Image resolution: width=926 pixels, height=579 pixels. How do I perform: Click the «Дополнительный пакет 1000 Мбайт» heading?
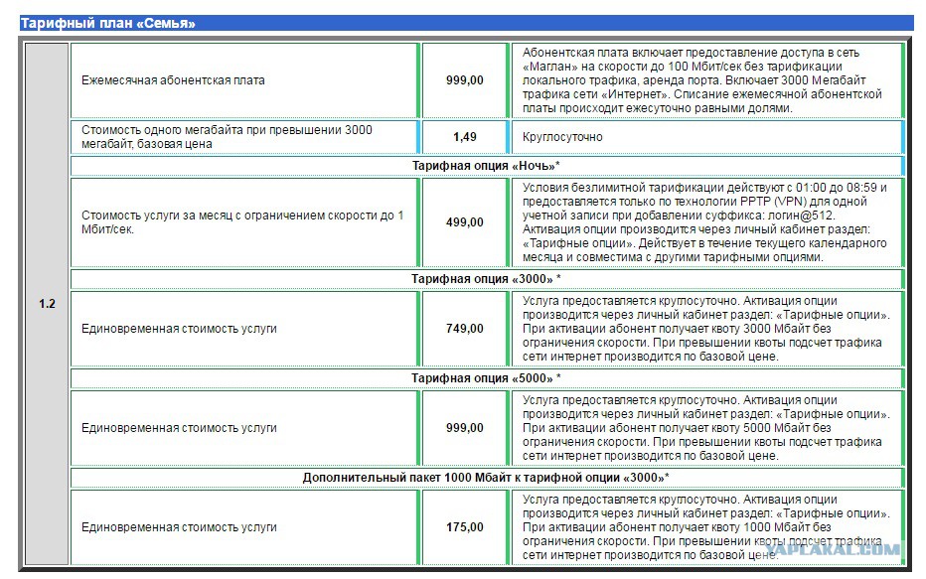click(x=486, y=478)
